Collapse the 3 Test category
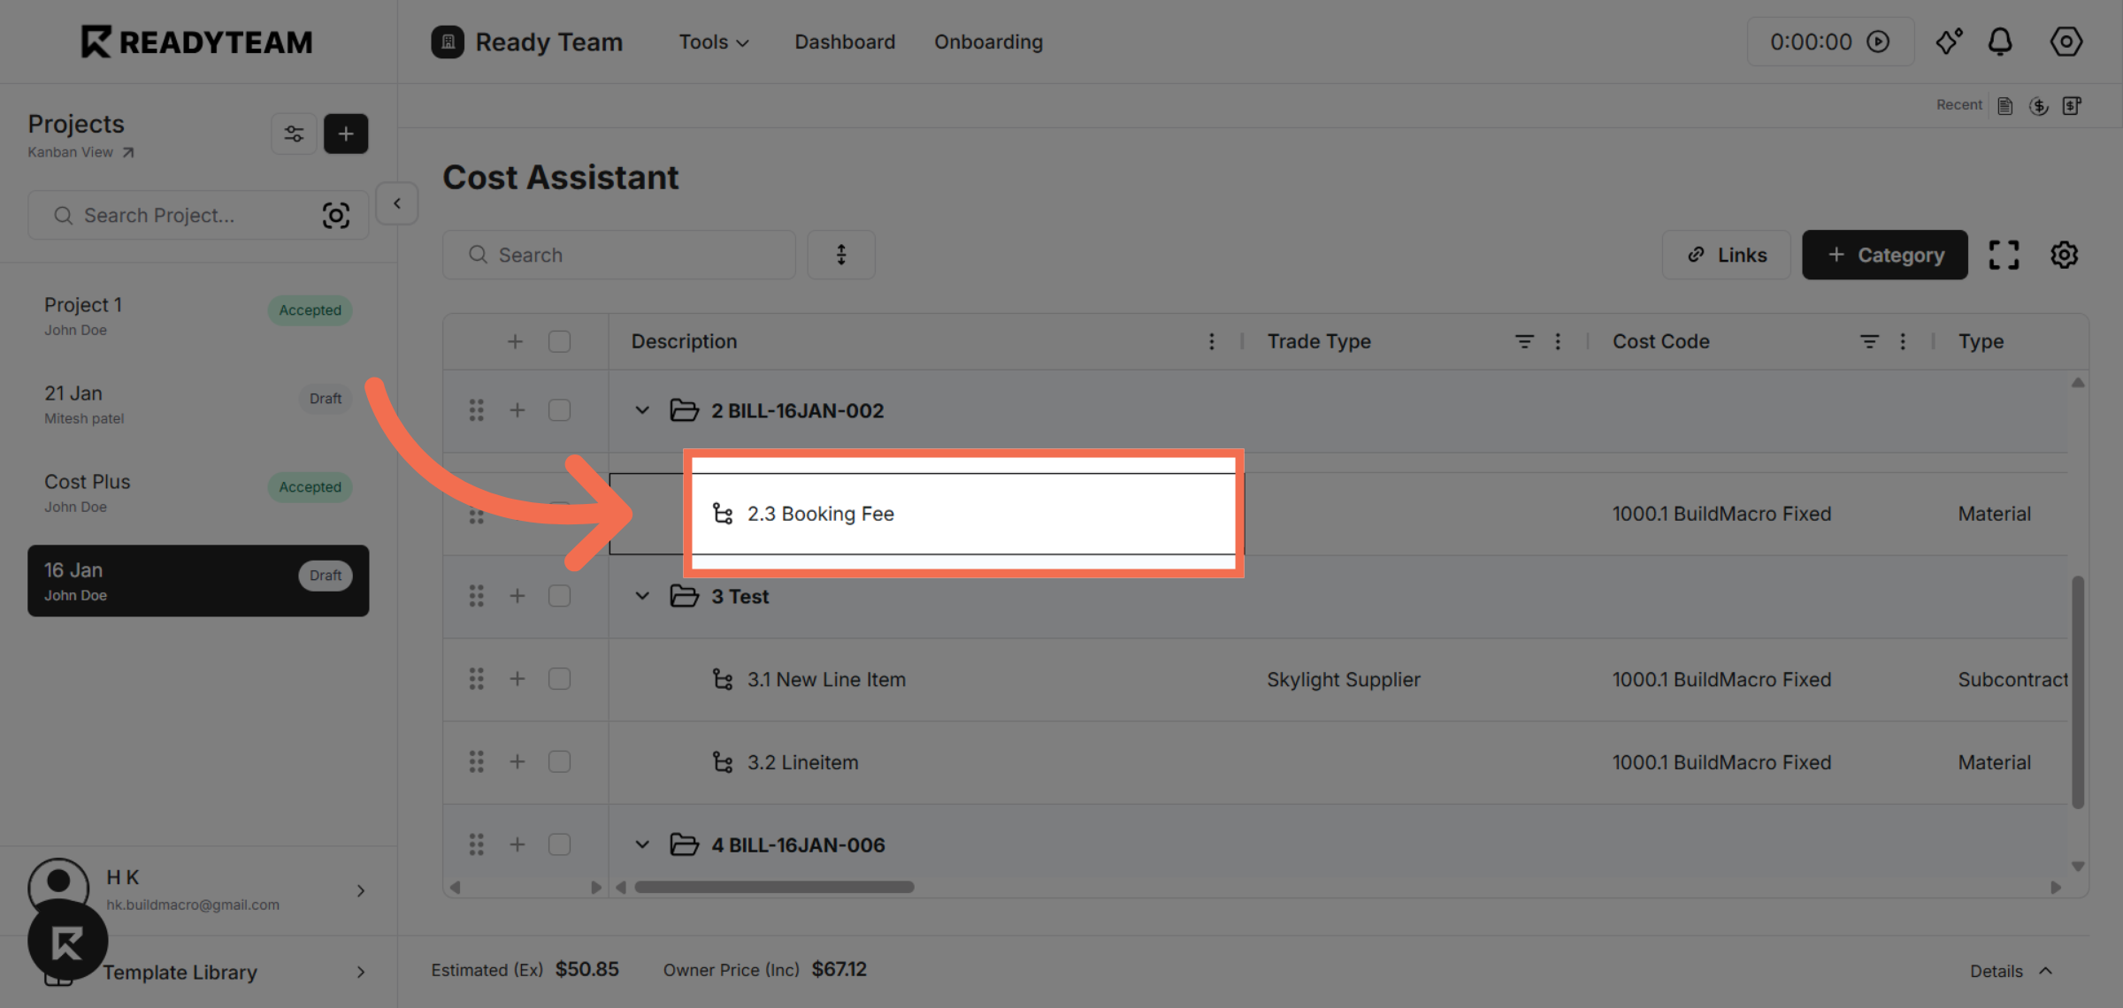Viewport: 2123px width, 1008px height. coord(642,596)
